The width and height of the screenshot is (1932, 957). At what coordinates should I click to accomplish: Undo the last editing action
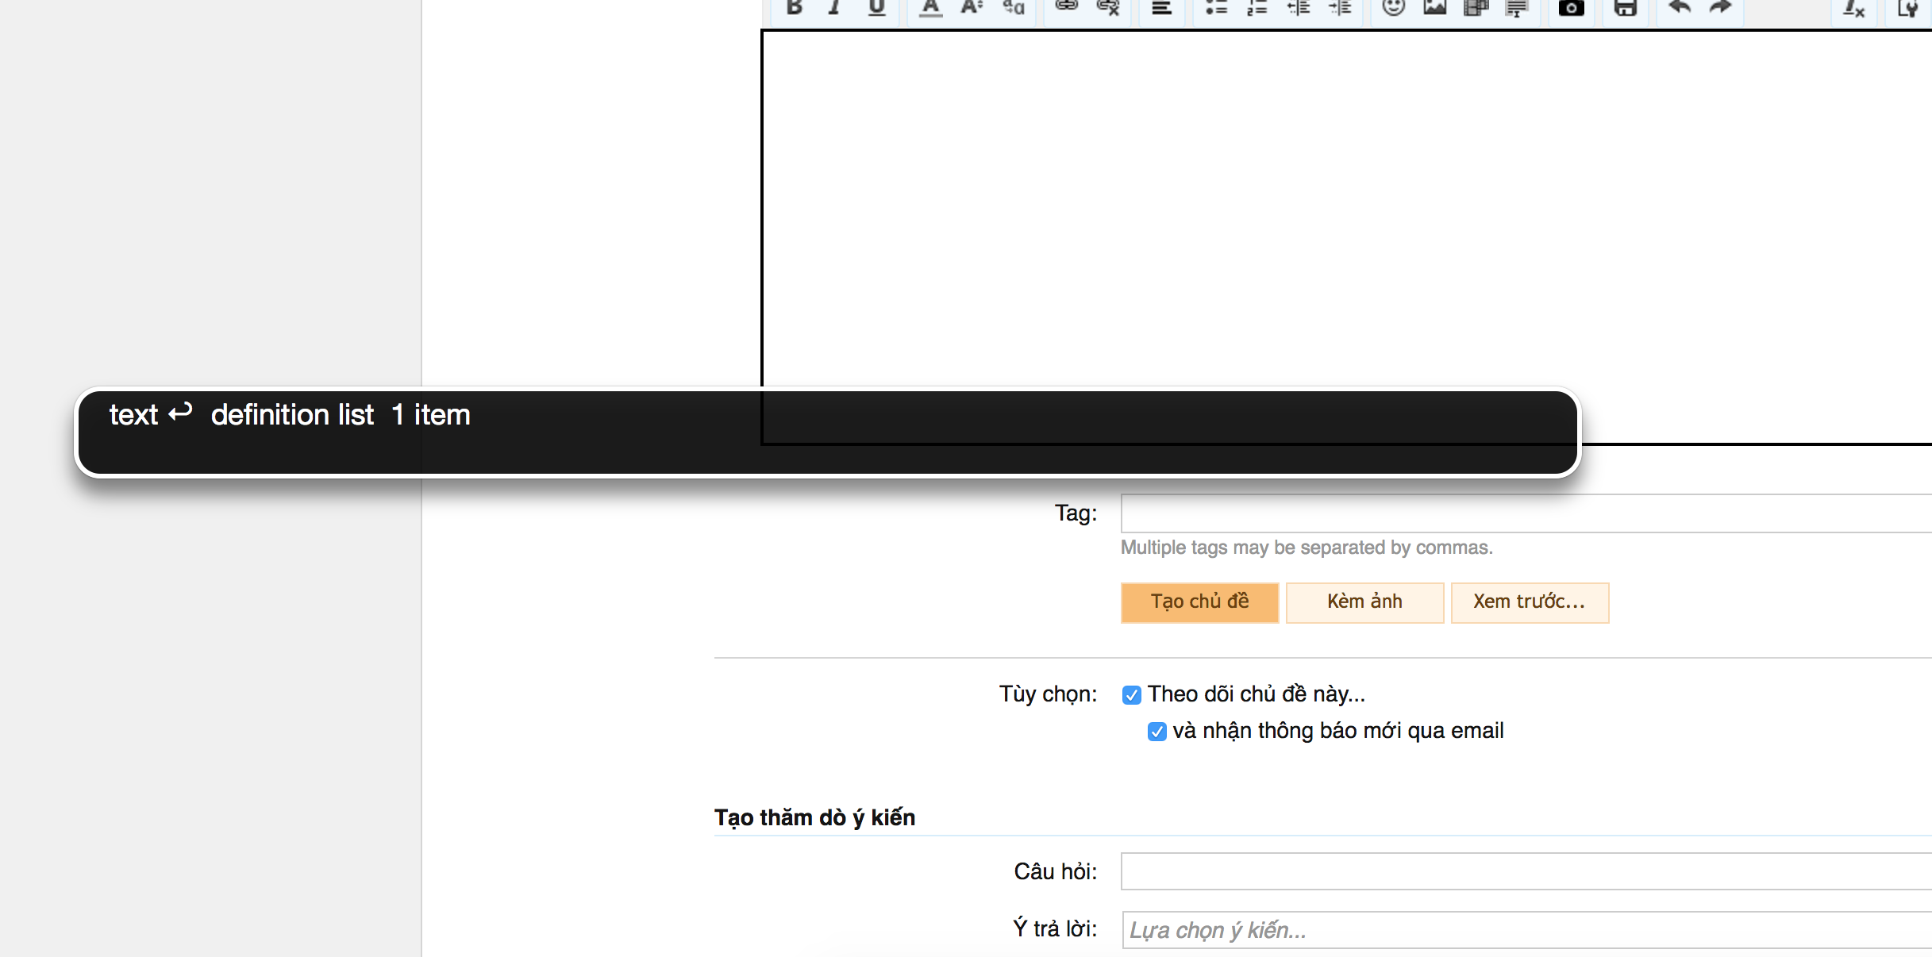tap(1678, 8)
